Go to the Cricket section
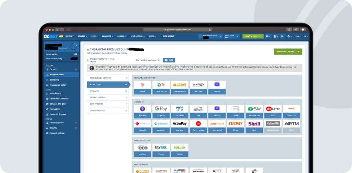Image resolution: width=352 pixels, height=173 pixels. tap(69, 36)
